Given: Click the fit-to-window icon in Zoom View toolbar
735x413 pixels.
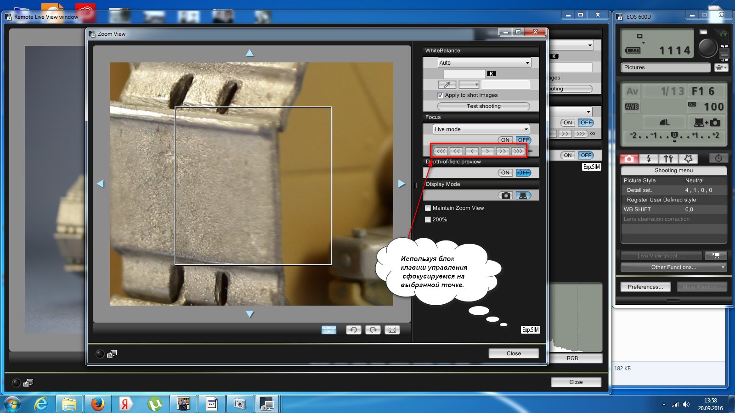Looking at the screenshot, I should coord(392,329).
